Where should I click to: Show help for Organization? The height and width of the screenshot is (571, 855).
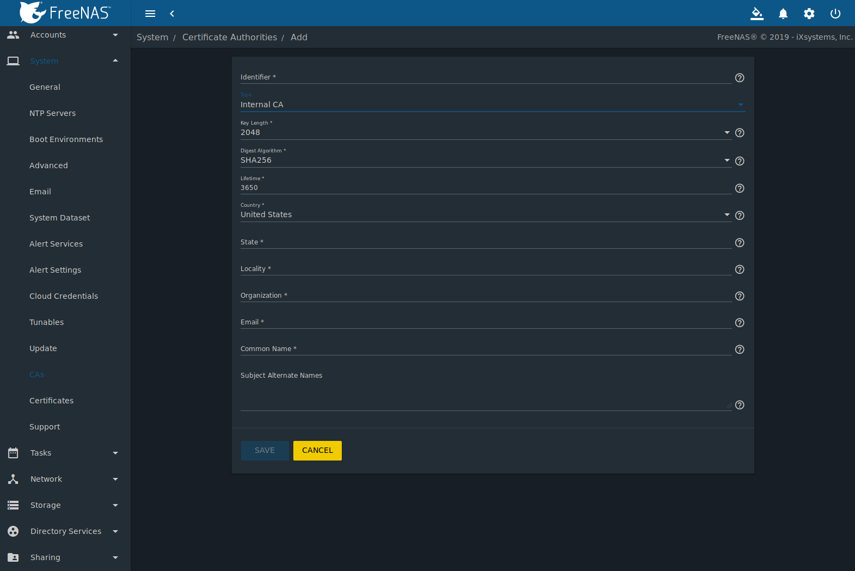[740, 296]
